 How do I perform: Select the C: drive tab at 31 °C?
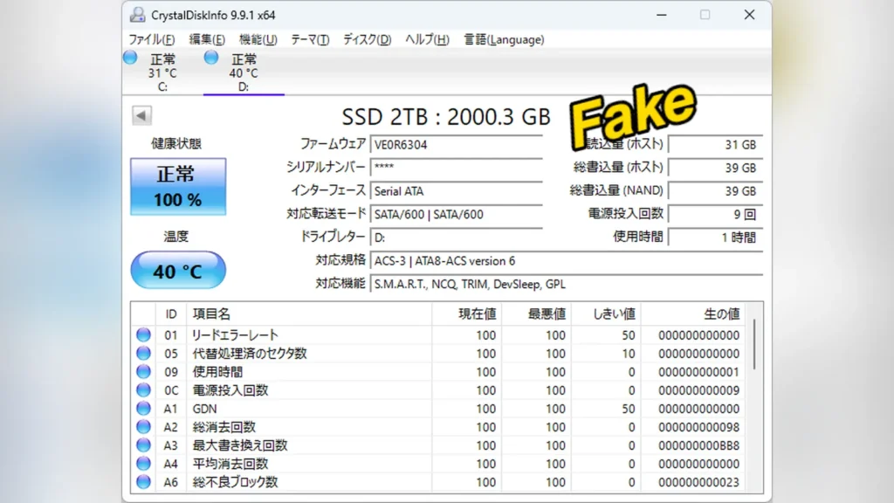tap(162, 72)
